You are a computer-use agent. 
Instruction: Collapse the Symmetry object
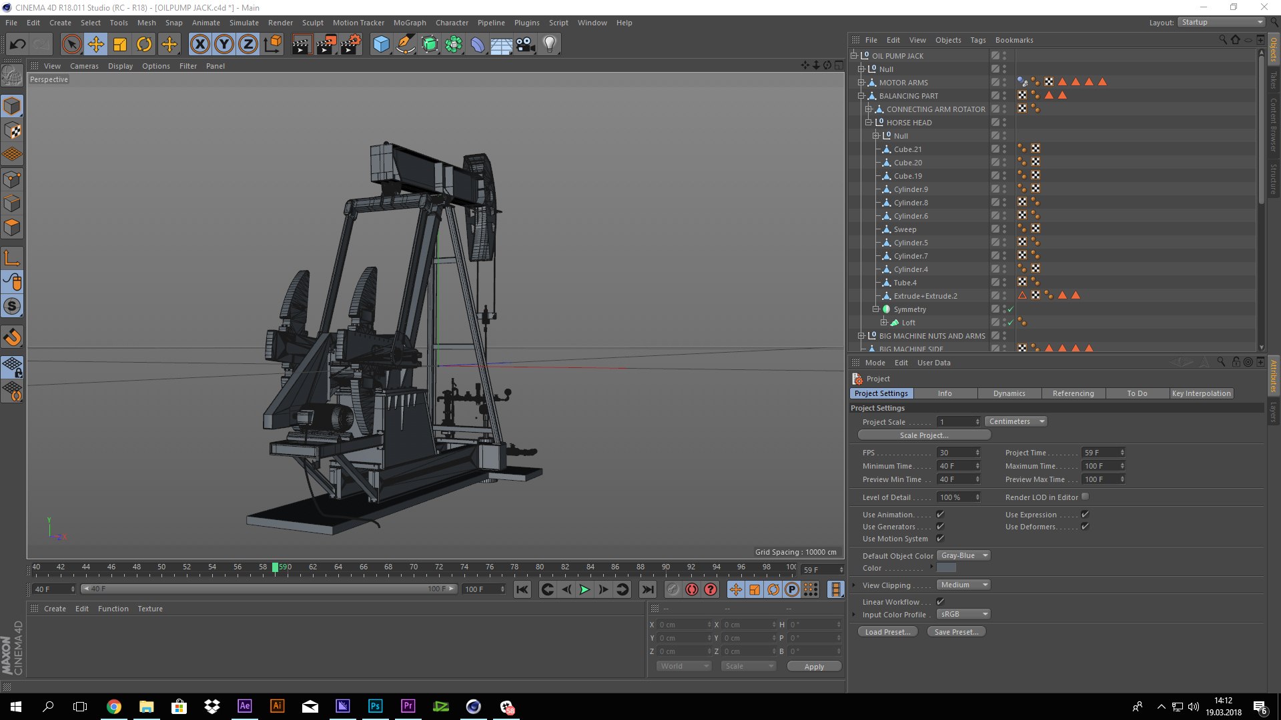(x=876, y=309)
